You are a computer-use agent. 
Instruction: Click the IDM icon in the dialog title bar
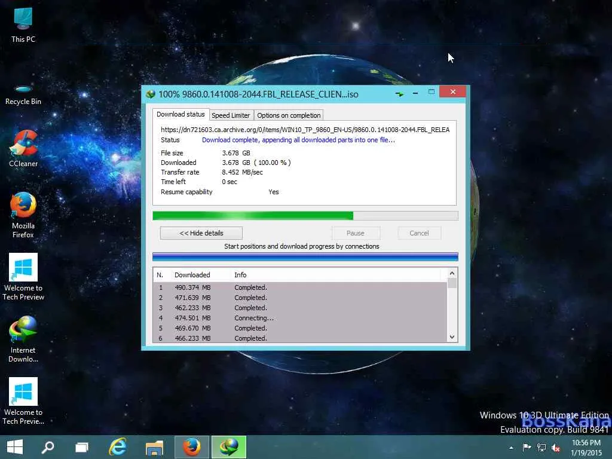click(151, 94)
